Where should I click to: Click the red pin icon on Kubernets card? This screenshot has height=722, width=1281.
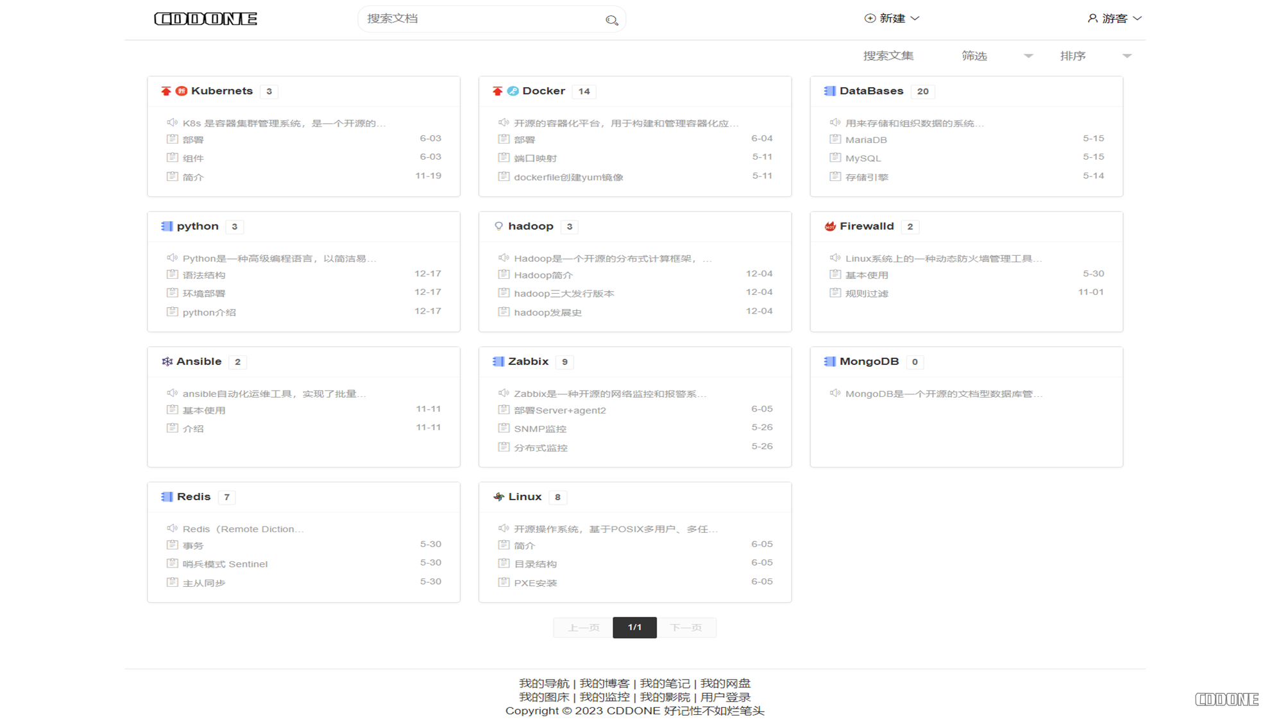click(x=166, y=91)
